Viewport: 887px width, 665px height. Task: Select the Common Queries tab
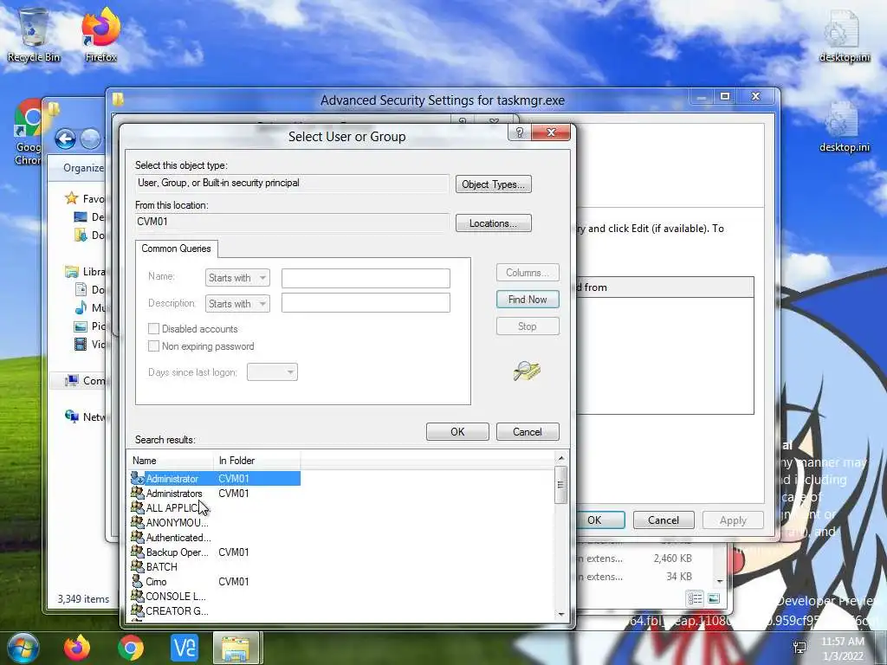click(176, 249)
